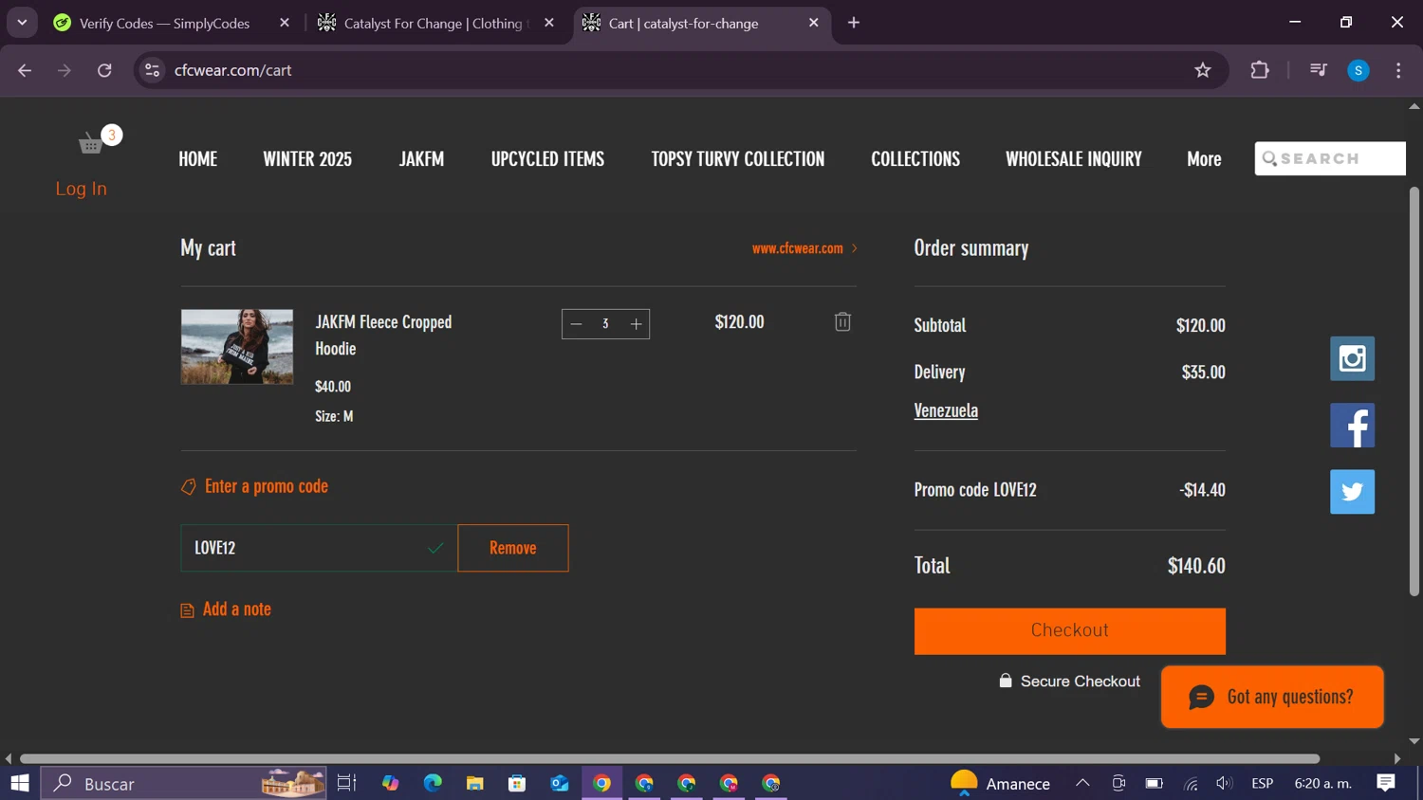Viewport: 1423px width, 800px height.
Task: Open the media control icon in the toolbar
Action: (x=1318, y=70)
